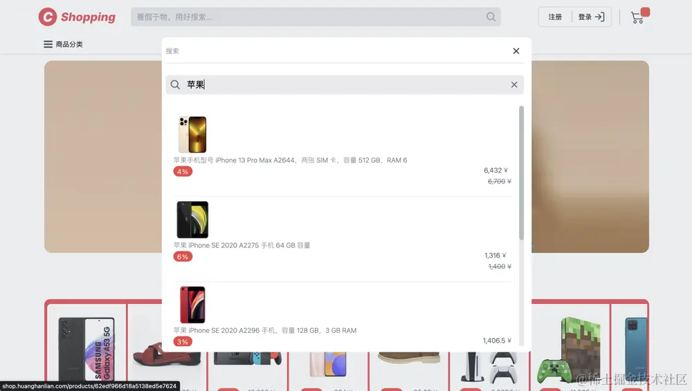Click price 6,432 ¥

[x=495, y=170]
